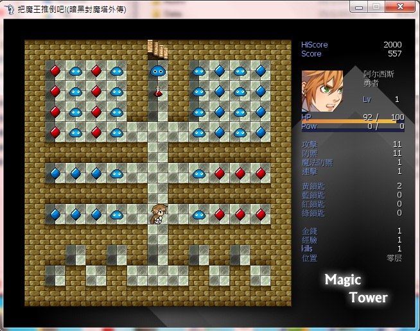This screenshot has height=331, width=420.
Task: Close the game window
Action: click(400, 7)
